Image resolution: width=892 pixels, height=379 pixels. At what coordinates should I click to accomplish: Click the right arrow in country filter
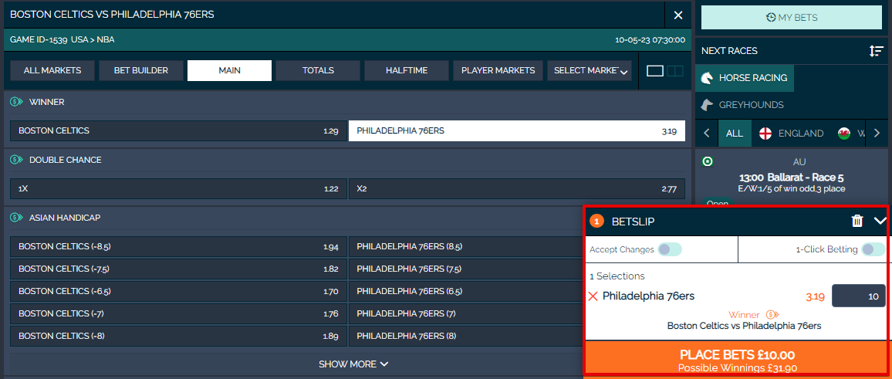877,134
